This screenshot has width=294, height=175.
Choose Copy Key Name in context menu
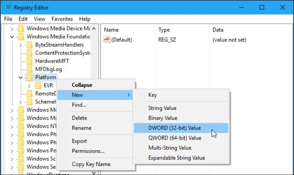coord(96,164)
